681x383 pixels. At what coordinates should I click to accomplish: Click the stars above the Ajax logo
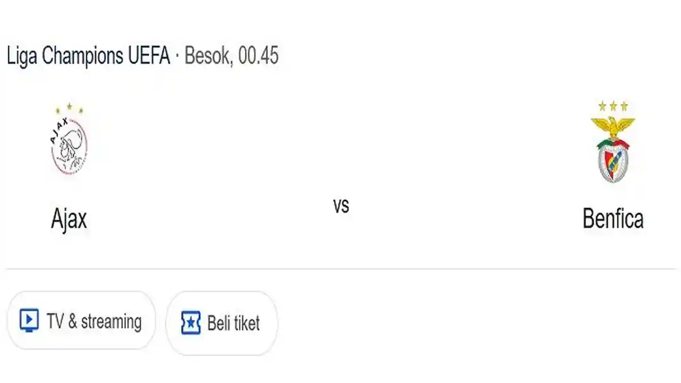click(68, 106)
